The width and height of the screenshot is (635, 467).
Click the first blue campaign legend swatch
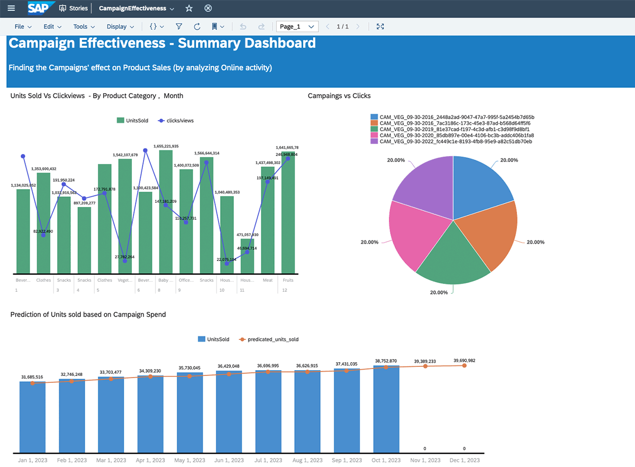[x=374, y=117]
